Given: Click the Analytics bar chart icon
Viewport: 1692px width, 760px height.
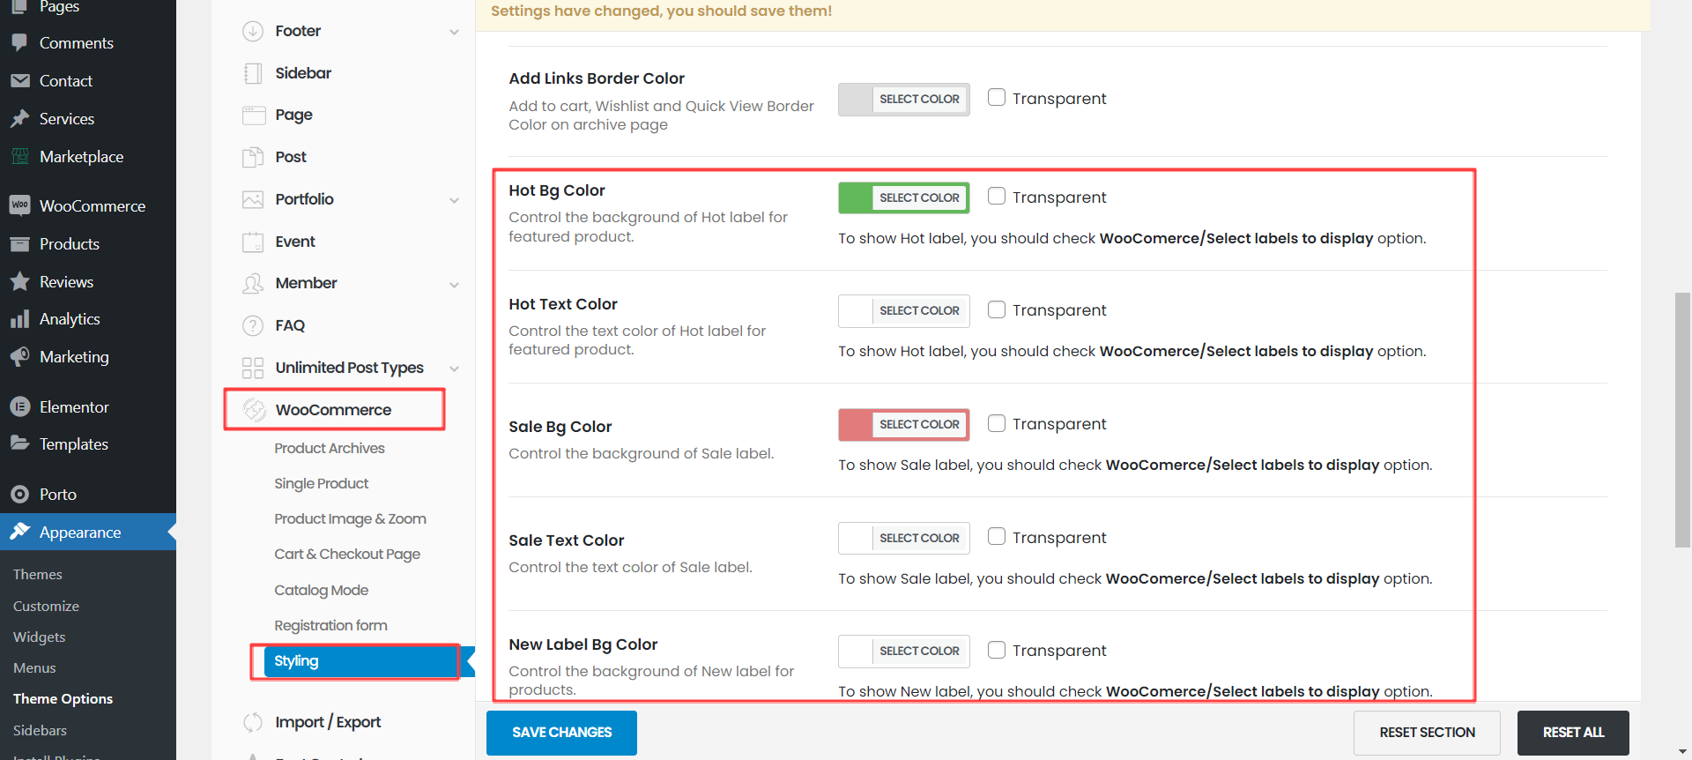Looking at the screenshot, I should [19, 319].
